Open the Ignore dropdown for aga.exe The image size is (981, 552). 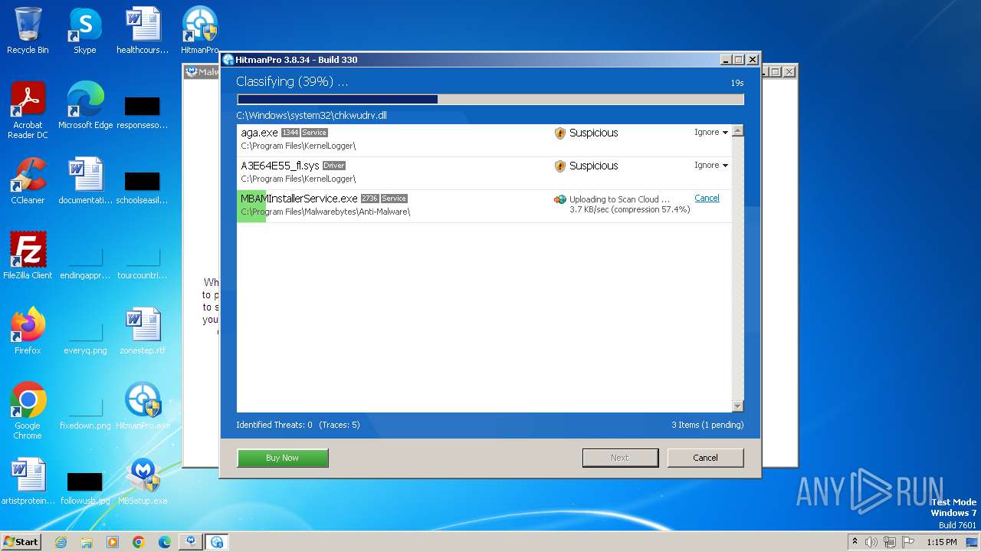coord(711,133)
